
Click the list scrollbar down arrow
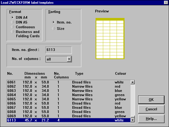tap(133, 120)
